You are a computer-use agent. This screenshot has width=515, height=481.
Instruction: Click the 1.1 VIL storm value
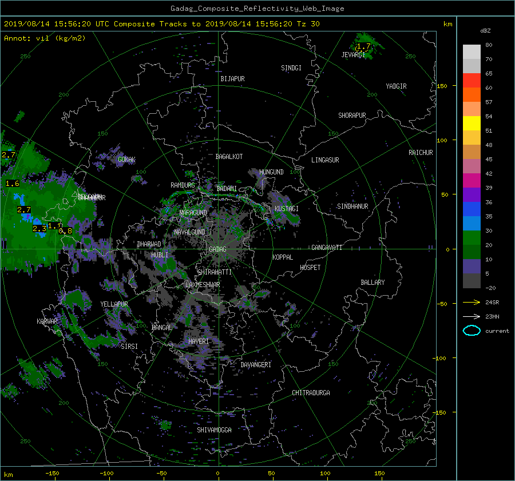pos(54,226)
